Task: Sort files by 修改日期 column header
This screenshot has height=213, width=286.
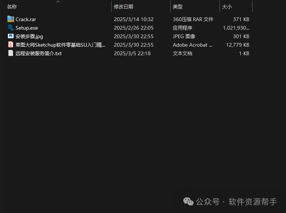Action: (x=124, y=7)
